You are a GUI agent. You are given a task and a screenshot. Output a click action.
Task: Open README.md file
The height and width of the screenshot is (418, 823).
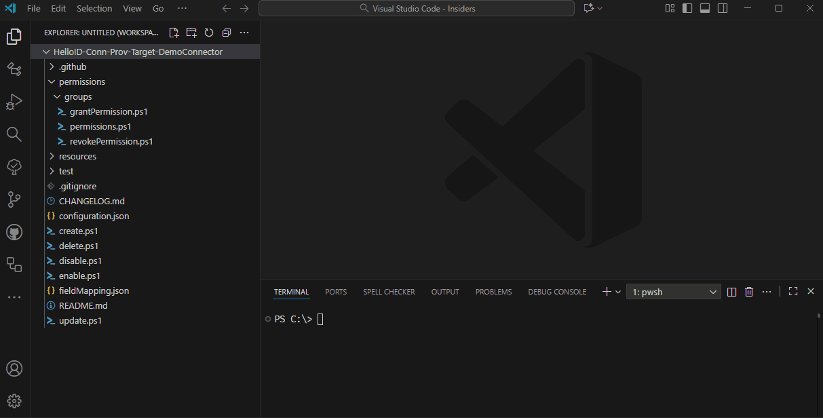point(145,305)
